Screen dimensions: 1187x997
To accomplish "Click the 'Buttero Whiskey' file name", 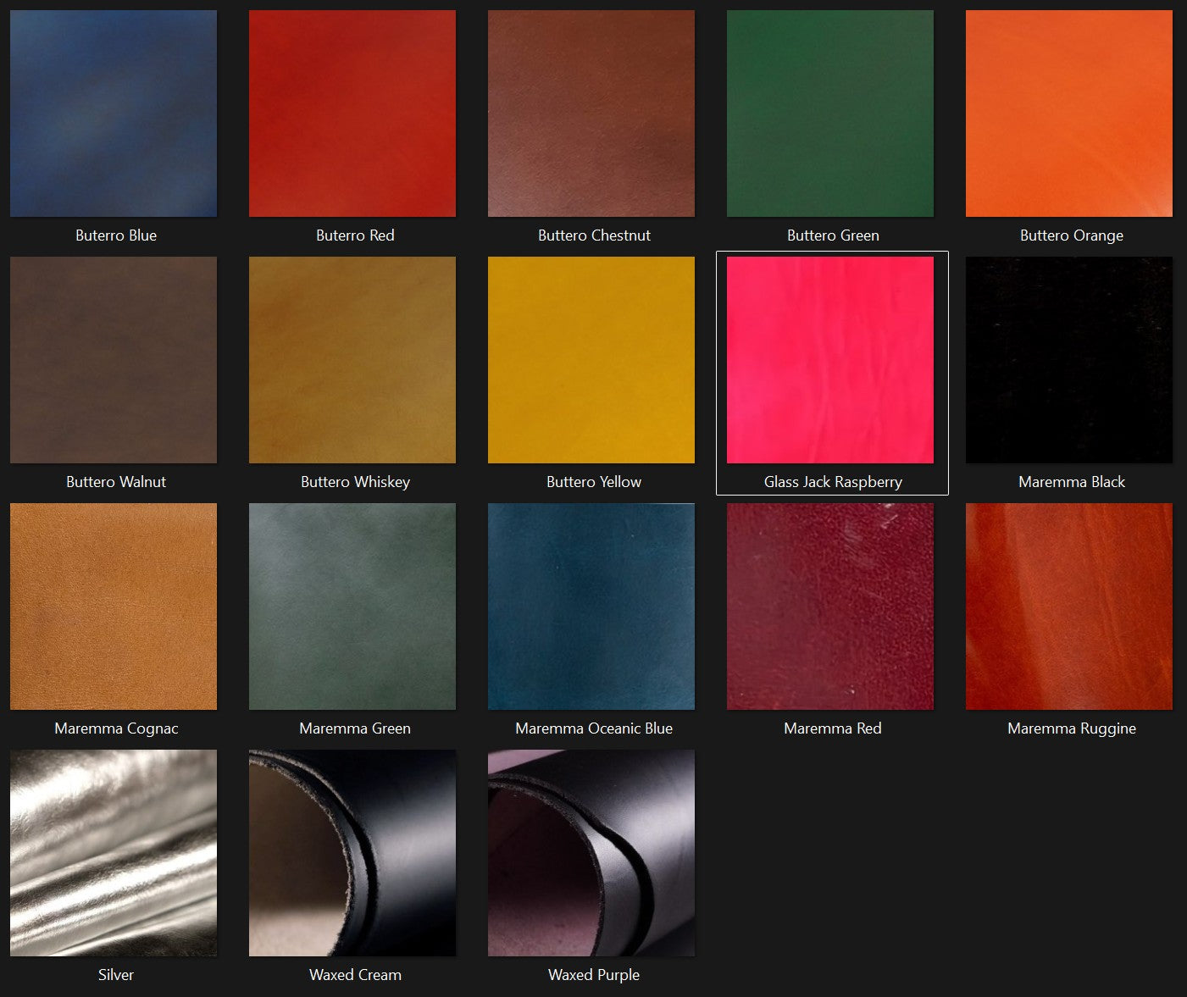I will (x=355, y=483).
